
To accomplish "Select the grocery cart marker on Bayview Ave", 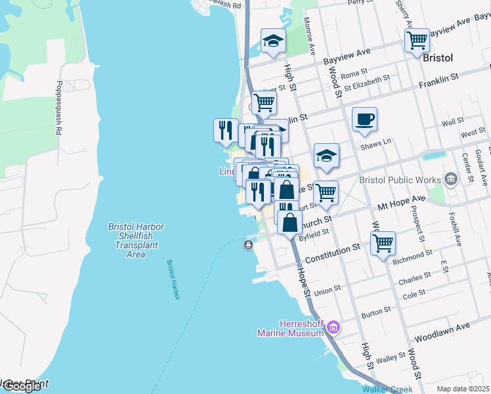I will (x=417, y=41).
